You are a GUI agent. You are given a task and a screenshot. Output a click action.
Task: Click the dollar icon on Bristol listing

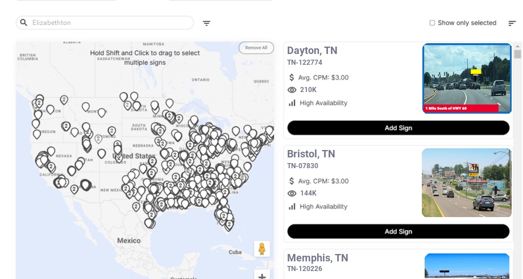[292, 181]
